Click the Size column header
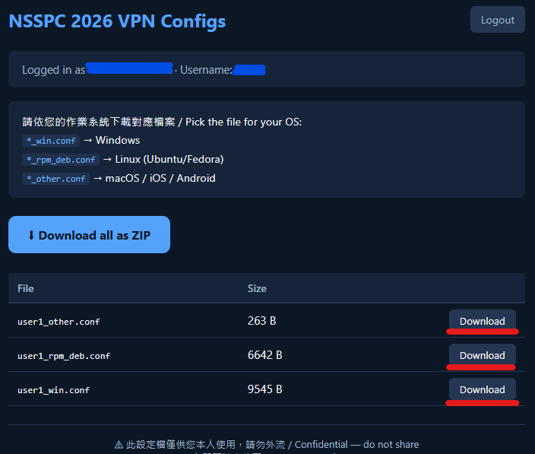Viewport: 535px width, 454px height. (257, 288)
